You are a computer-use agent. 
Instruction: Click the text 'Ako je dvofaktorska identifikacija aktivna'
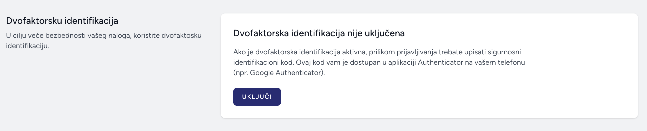[x=299, y=52]
